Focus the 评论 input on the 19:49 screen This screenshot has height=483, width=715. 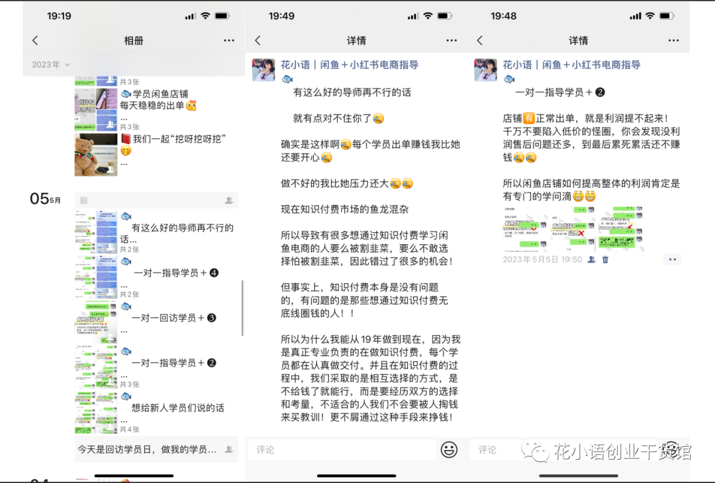click(342, 450)
